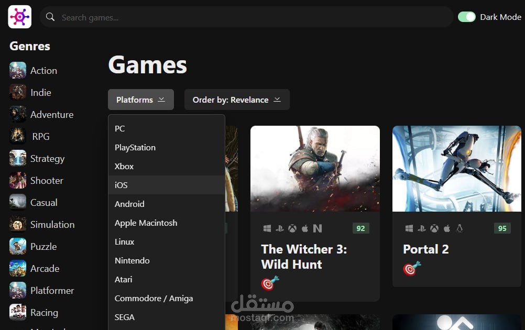Viewport: 525px width, 330px height.
Task: Click Linux penguin icon on Portal 2 card
Action: 460,228
